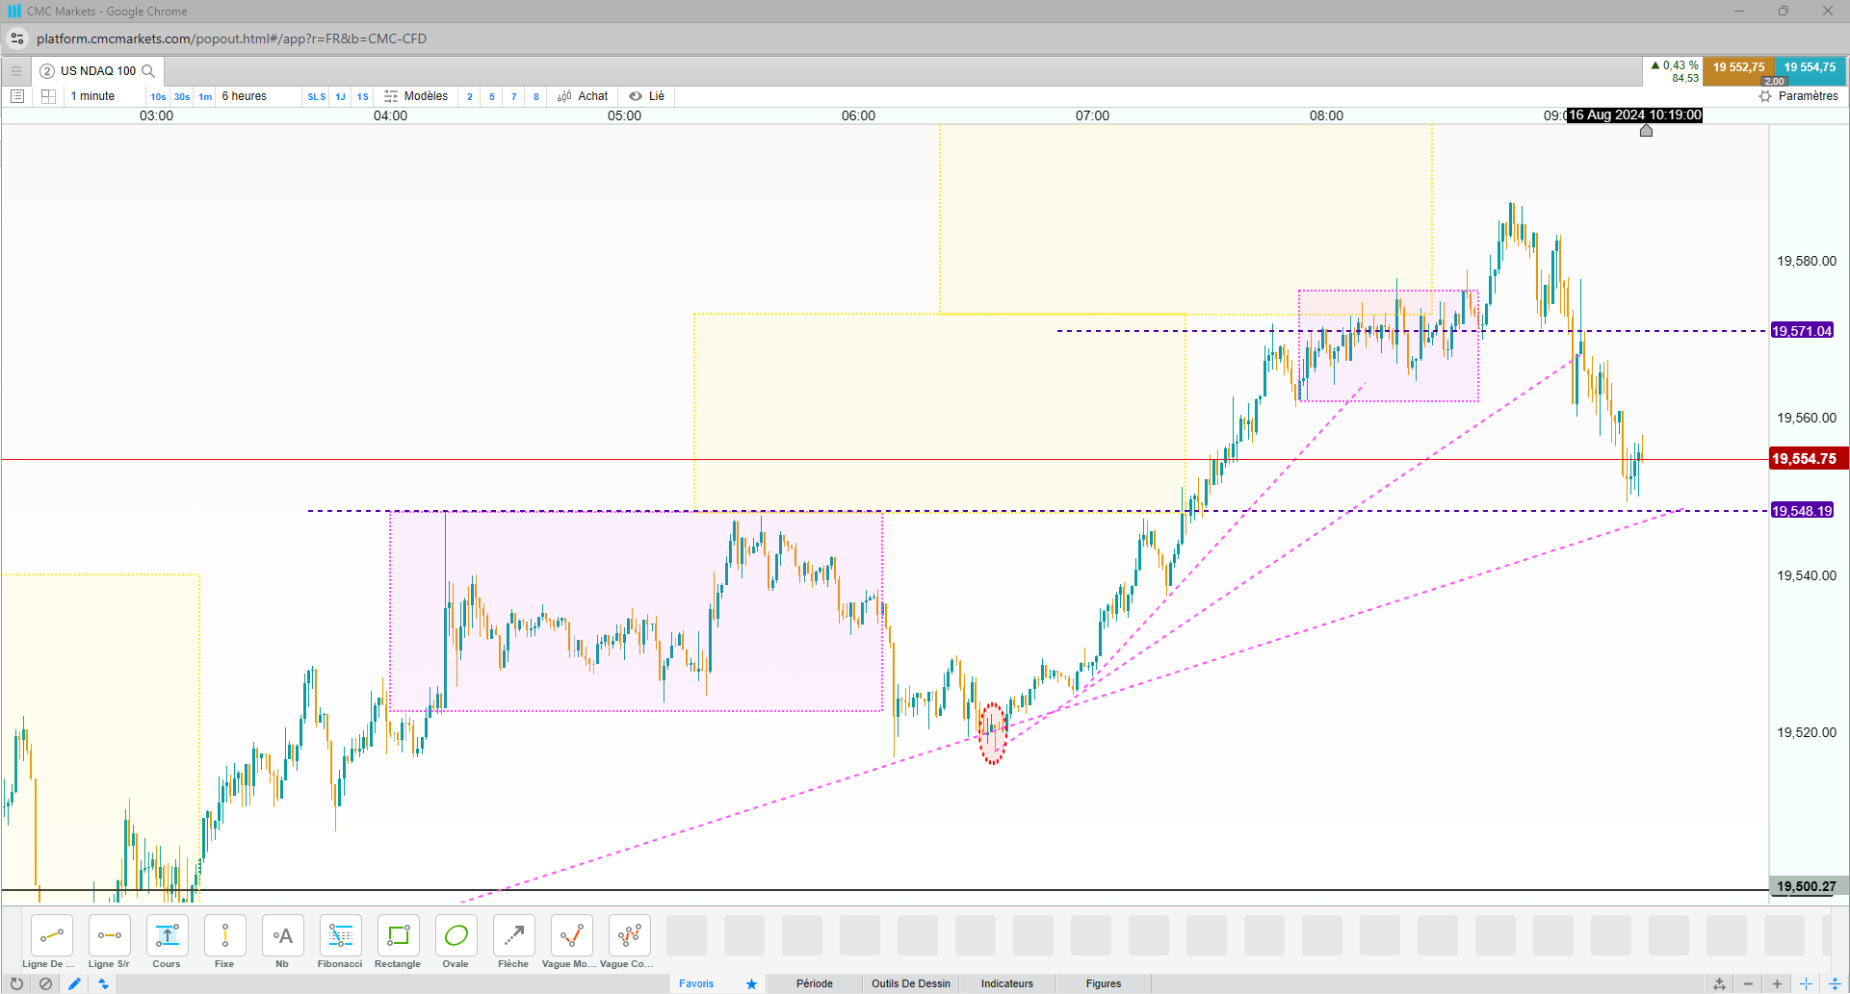1850x994 pixels.
Task: Open the Achat chart type menu
Action: (583, 96)
